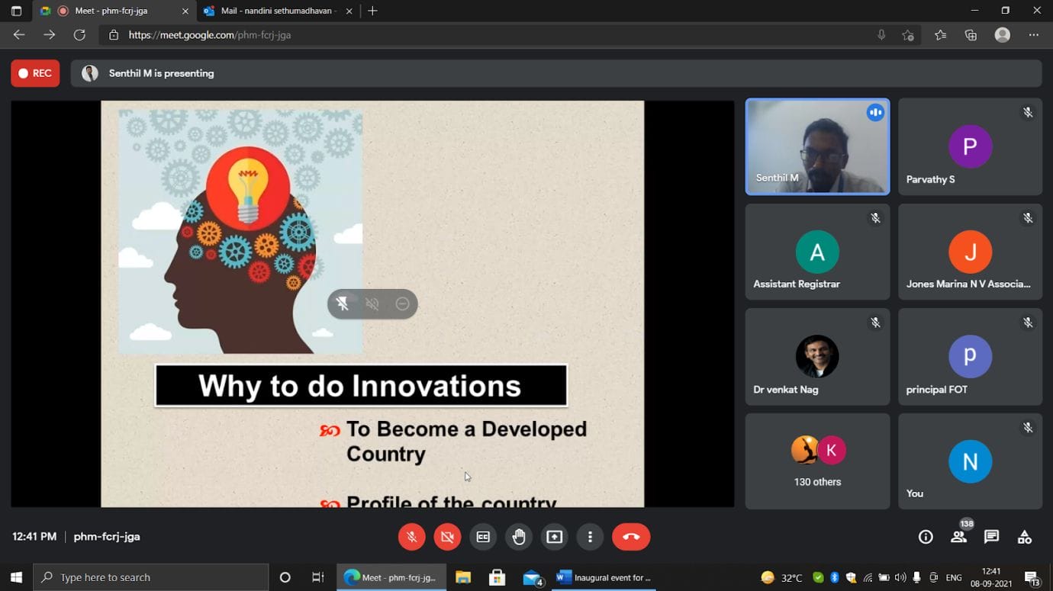This screenshot has height=591, width=1053.
Task: Open the Word Inaugural event taskbar item
Action: coord(604,577)
